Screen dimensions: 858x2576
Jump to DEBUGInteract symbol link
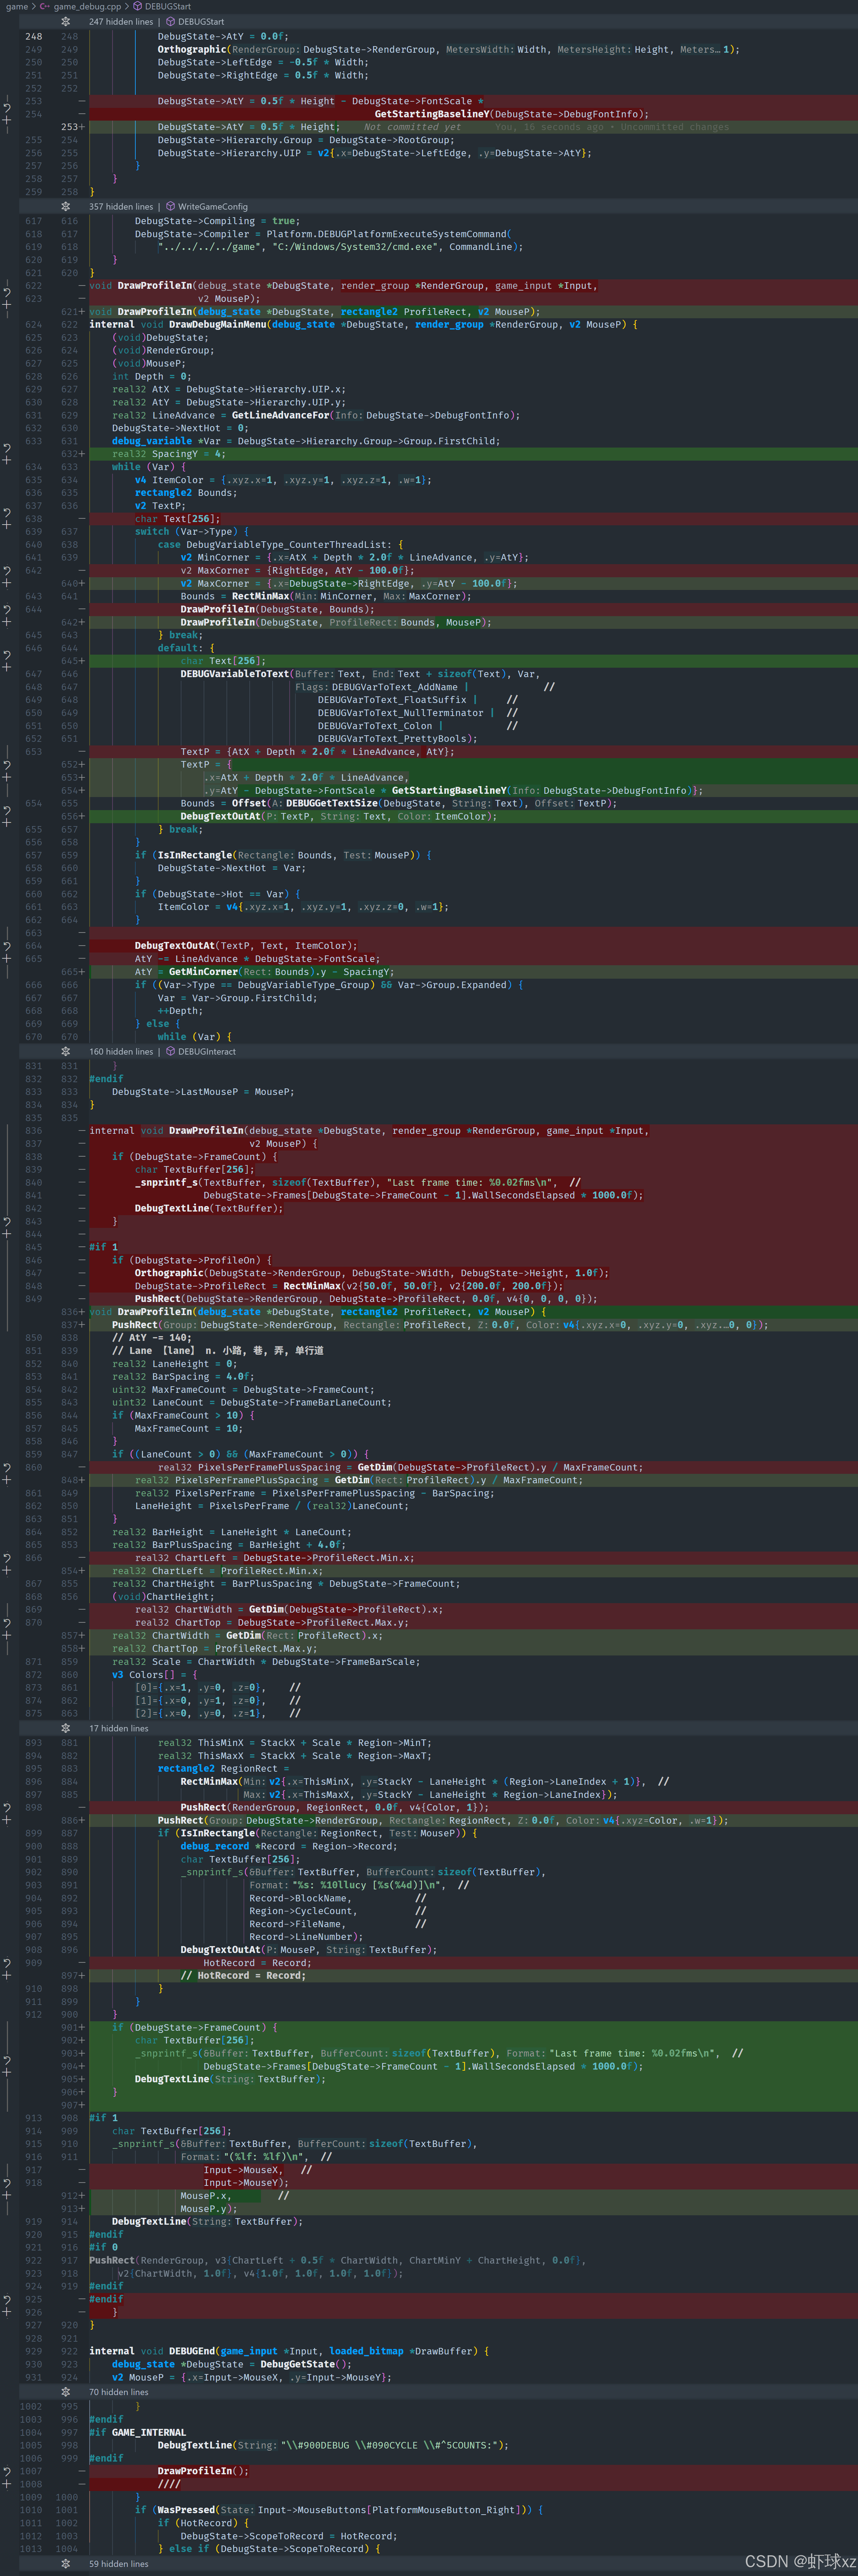(207, 1051)
